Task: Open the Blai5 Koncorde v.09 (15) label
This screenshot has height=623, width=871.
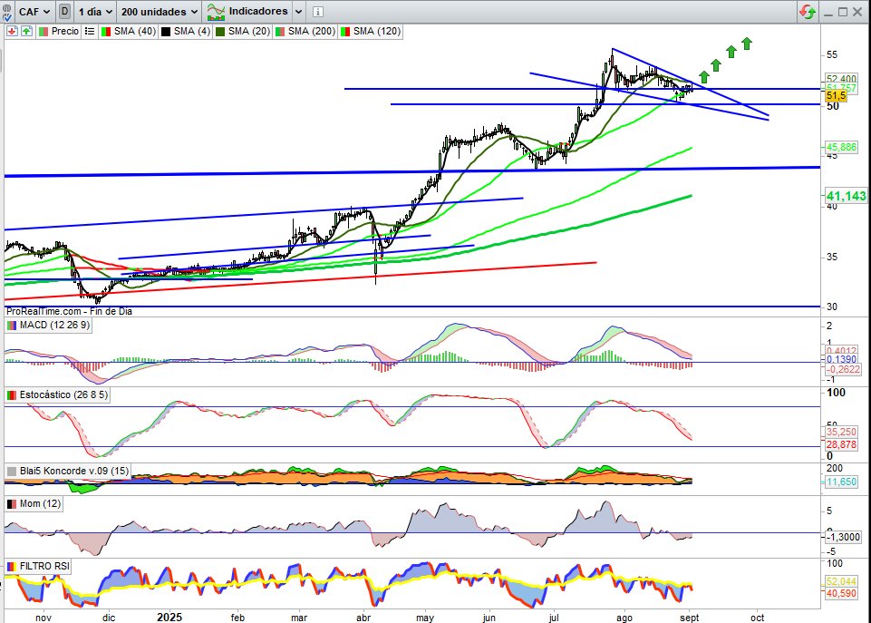Action: pos(67,472)
